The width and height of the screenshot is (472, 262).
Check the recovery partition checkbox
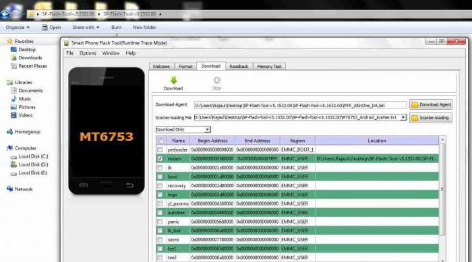coord(160,186)
